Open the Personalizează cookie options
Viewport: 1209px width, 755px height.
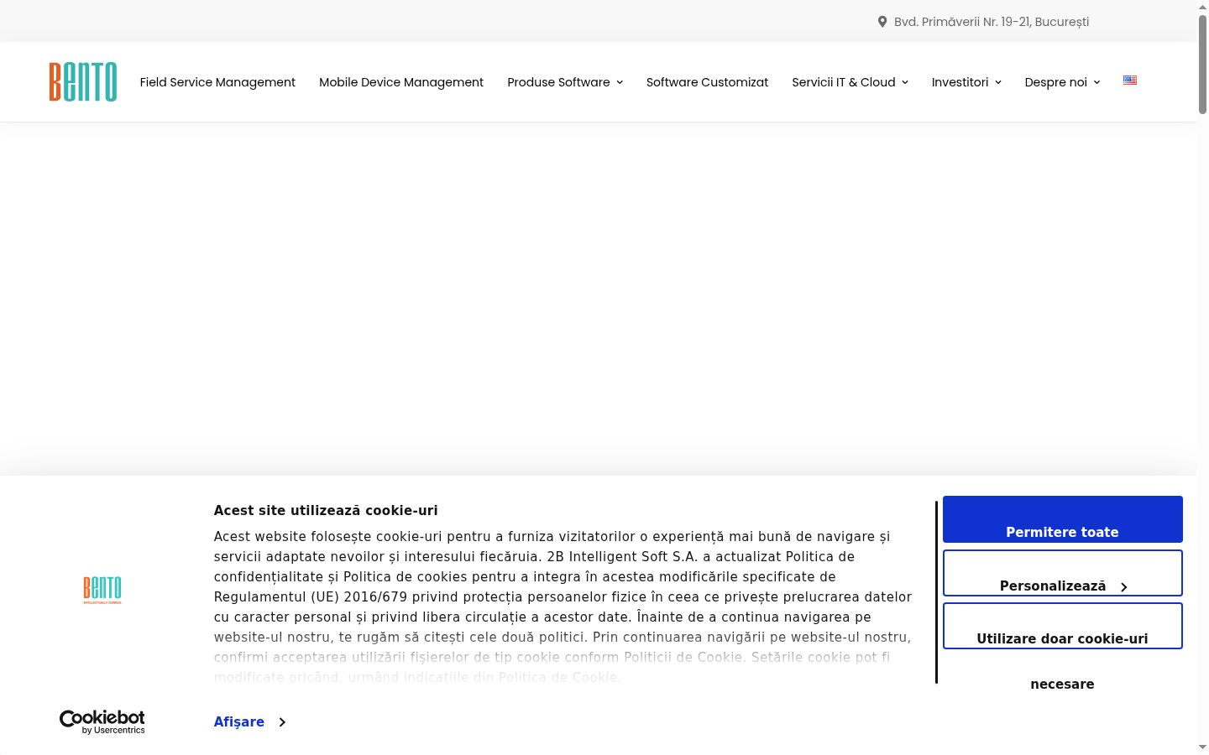(1063, 573)
